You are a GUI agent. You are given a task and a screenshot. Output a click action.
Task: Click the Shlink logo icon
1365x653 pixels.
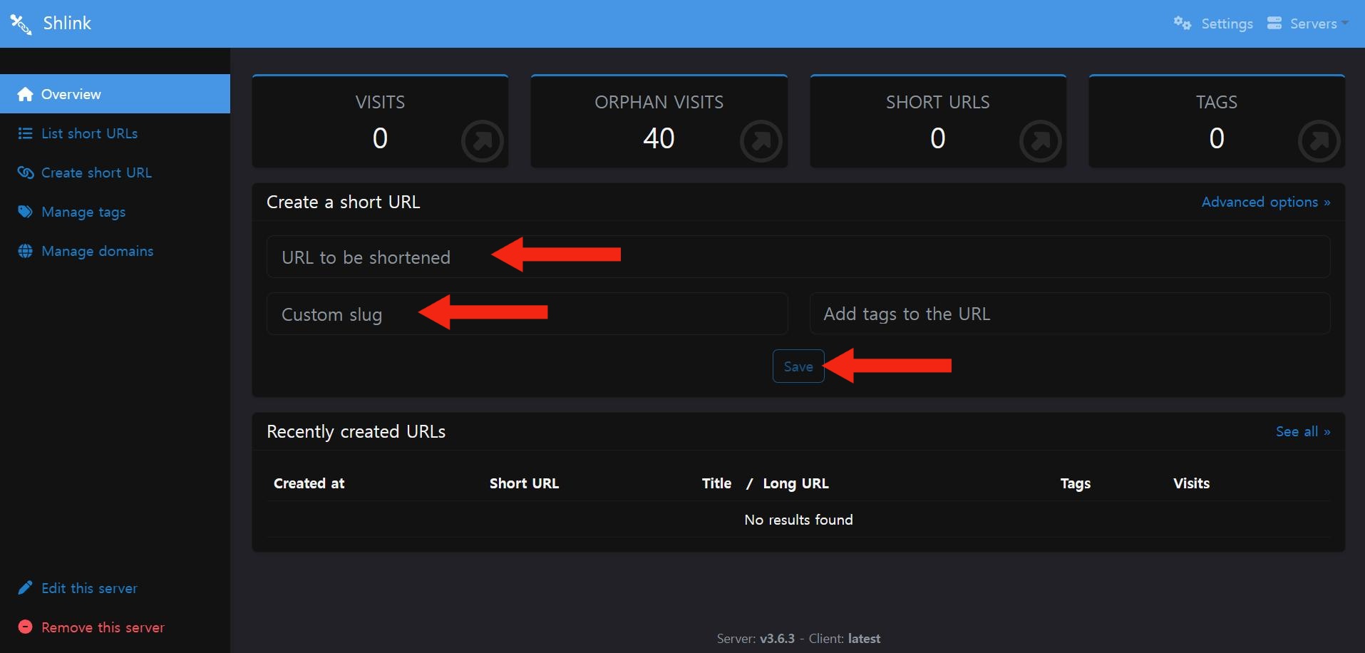click(21, 24)
